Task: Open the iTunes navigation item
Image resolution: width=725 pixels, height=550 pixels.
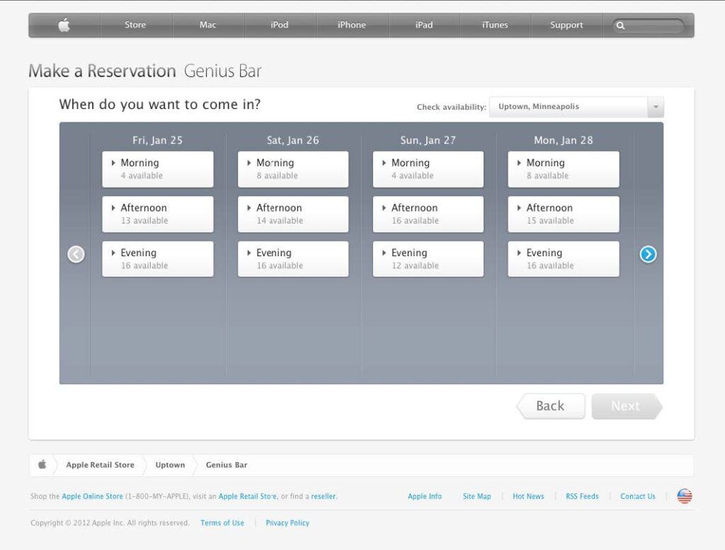Action: [495, 25]
